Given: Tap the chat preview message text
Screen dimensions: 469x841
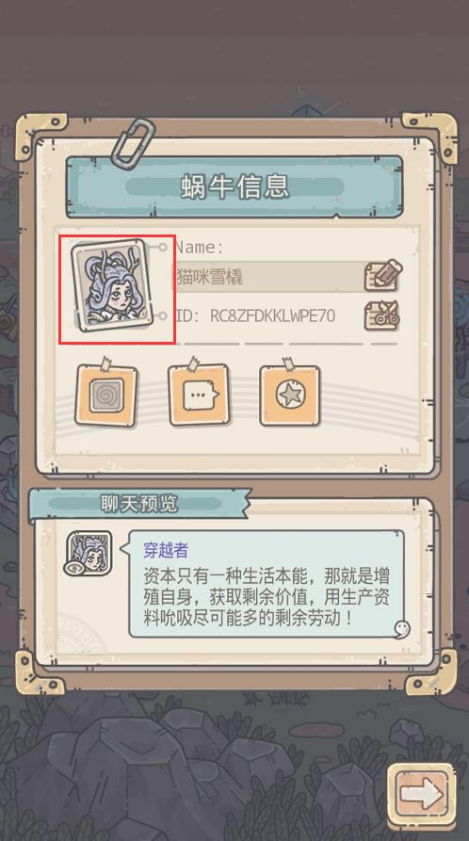Looking at the screenshot, I should coord(267,597).
